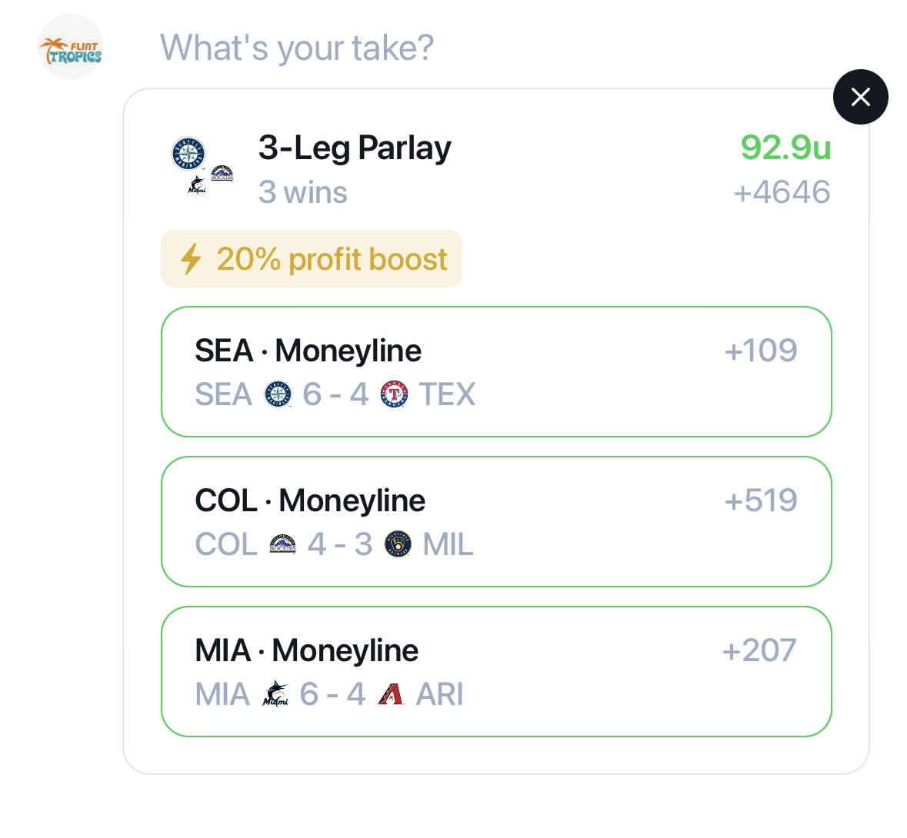
Task: Click the Mariners logo in SEA leg
Action: (x=278, y=394)
